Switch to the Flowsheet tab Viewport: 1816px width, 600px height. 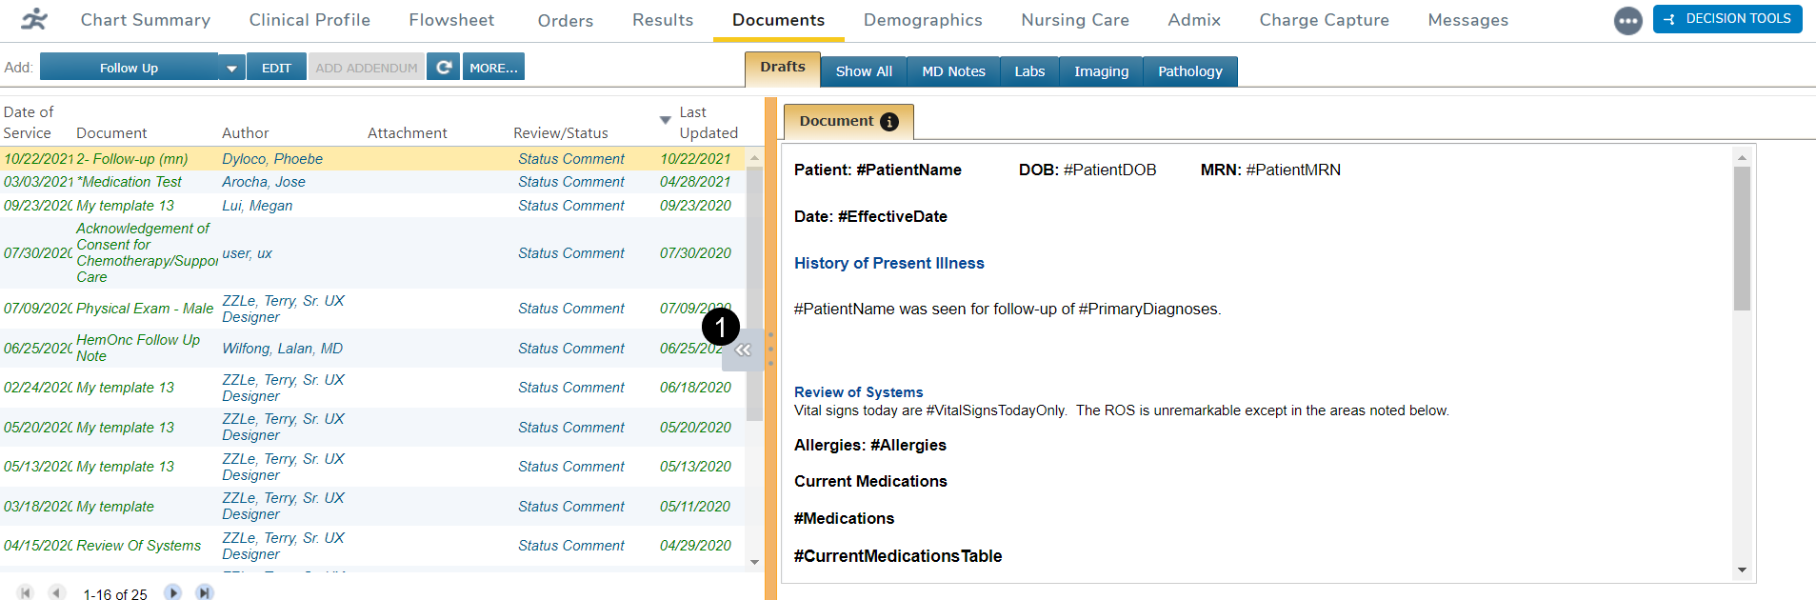(x=451, y=20)
